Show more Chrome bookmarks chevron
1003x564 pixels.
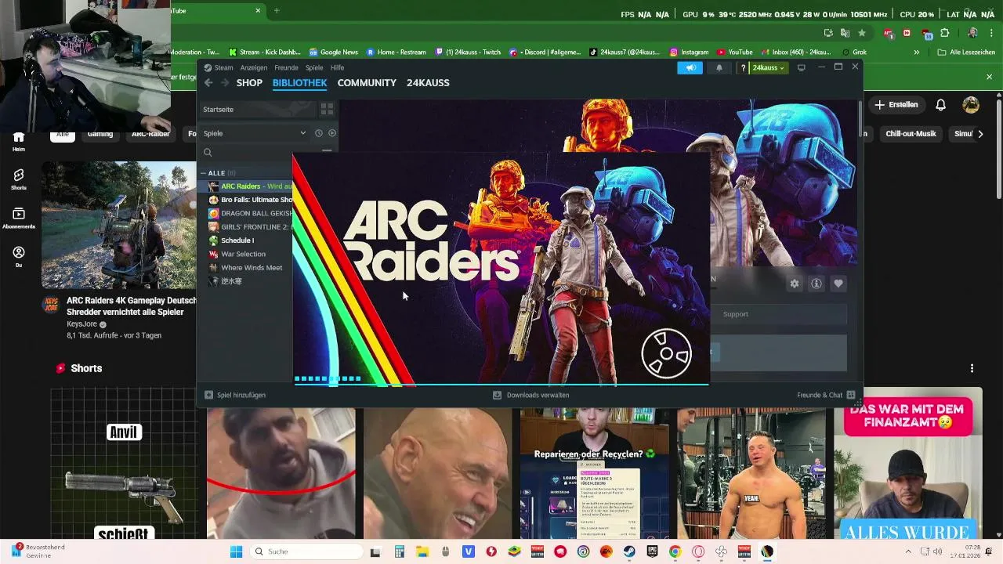pyautogui.click(x=917, y=52)
